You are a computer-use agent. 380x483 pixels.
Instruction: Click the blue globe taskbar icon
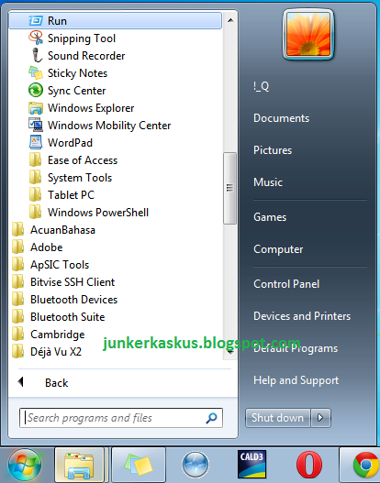point(196,466)
